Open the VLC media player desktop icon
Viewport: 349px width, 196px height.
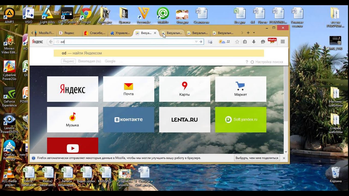click(x=9, y=176)
